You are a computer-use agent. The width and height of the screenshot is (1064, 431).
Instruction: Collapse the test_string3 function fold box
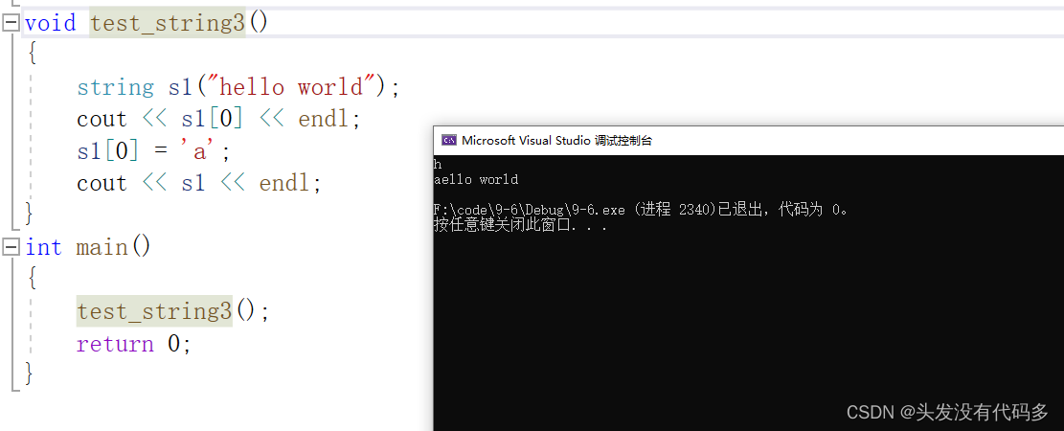click(x=11, y=24)
